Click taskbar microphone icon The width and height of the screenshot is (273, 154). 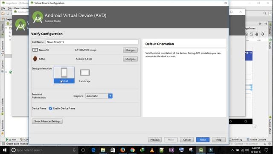pos(74,150)
